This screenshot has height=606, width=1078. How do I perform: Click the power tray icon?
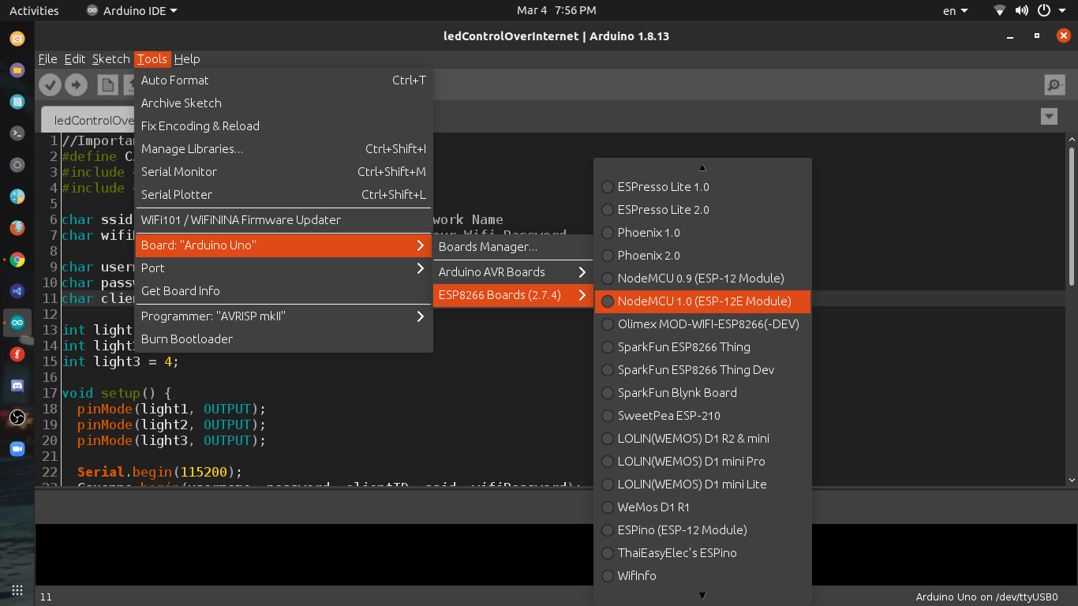(1044, 10)
